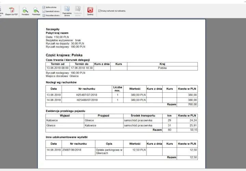Click the Nr rachunku header in Noclegi table
This screenshot has width=246, height=171.
(87, 89)
